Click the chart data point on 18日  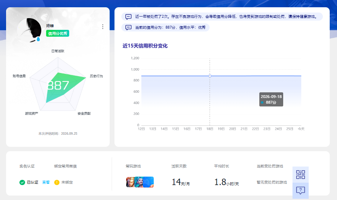point(210,76)
